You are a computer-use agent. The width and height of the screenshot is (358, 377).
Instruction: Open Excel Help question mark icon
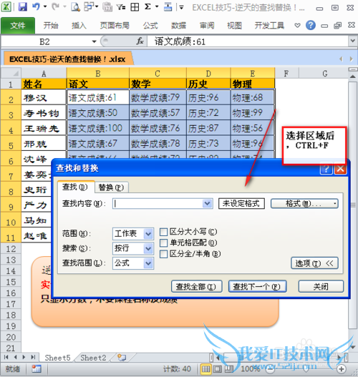(311, 25)
